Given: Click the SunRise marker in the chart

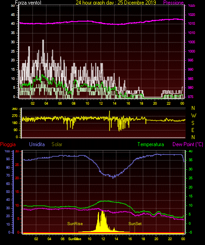Looking at the screenshot, I should coord(75,224).
